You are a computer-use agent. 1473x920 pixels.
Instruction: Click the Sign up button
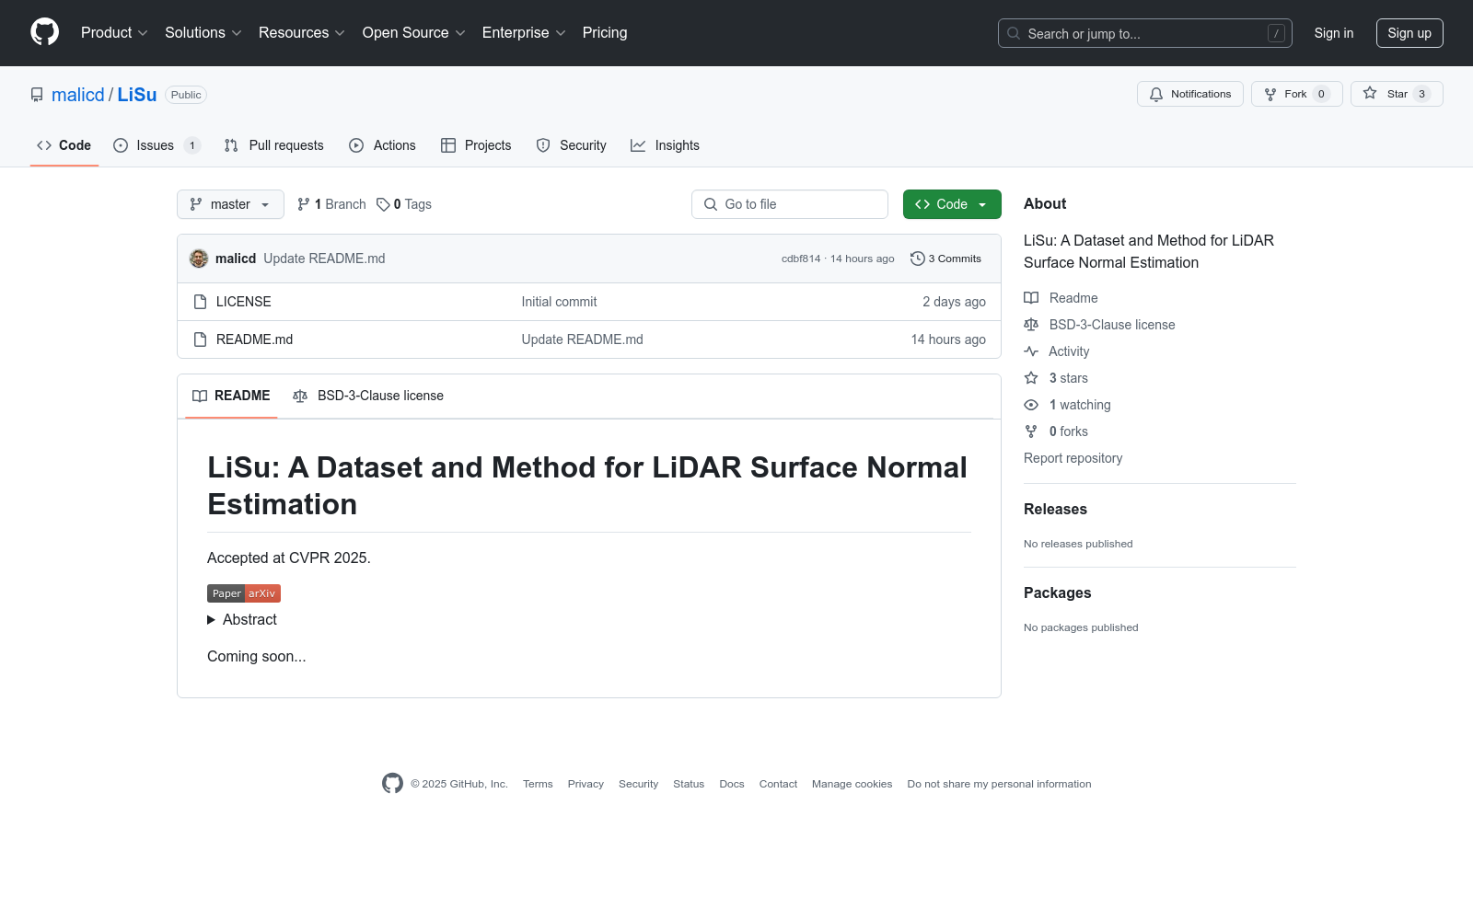coord(1409,33)
